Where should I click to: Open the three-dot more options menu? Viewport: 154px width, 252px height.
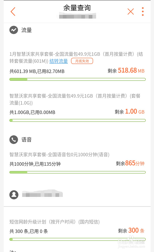[x=143, y=11]
